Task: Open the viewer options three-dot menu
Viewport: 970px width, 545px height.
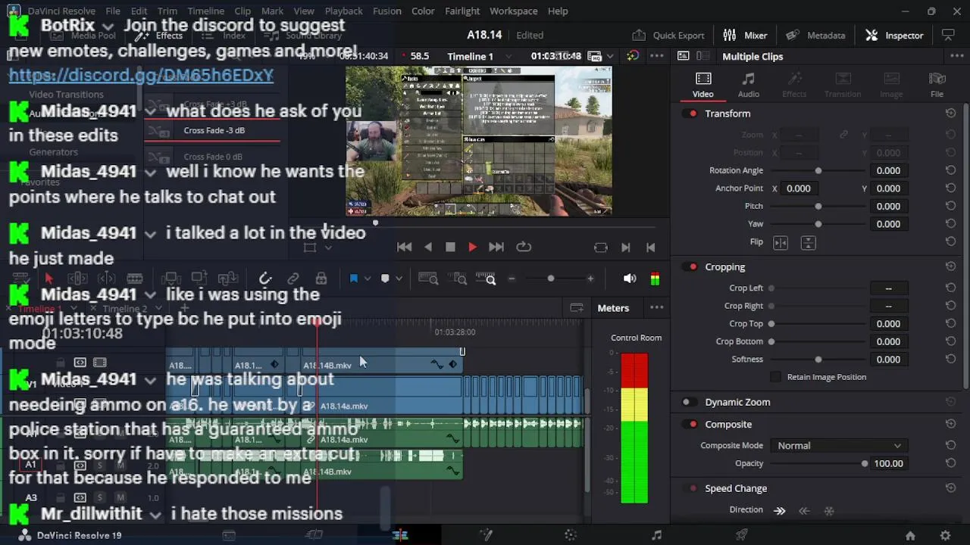Action: click(x=656, y=56)
